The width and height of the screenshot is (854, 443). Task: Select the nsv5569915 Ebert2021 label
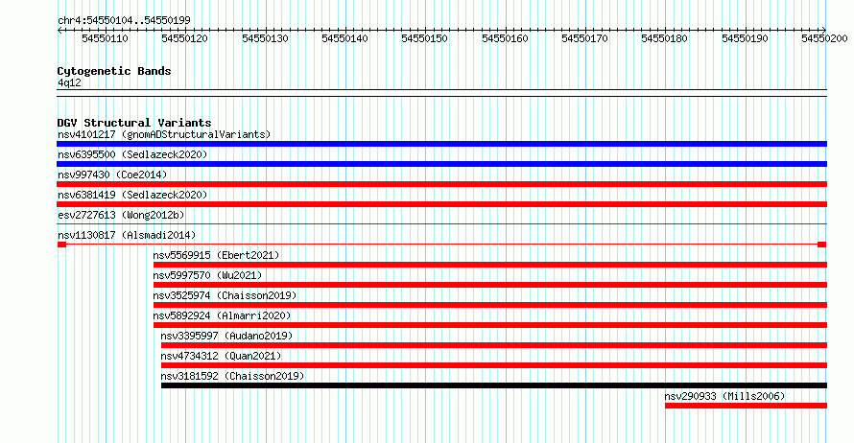pyautogui.click(x=216, y=255)
